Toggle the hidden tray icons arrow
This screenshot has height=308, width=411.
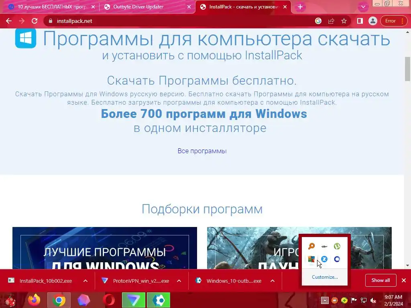click(x=325, y=300)
